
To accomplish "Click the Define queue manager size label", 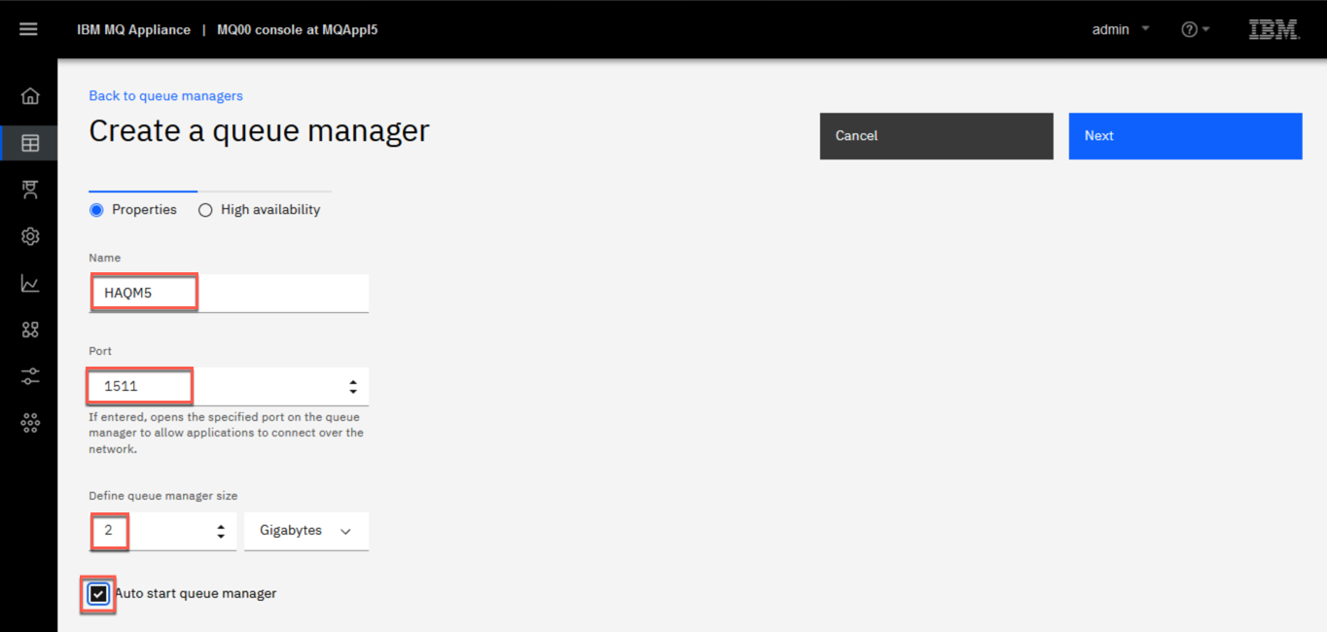I will (162, 496).
